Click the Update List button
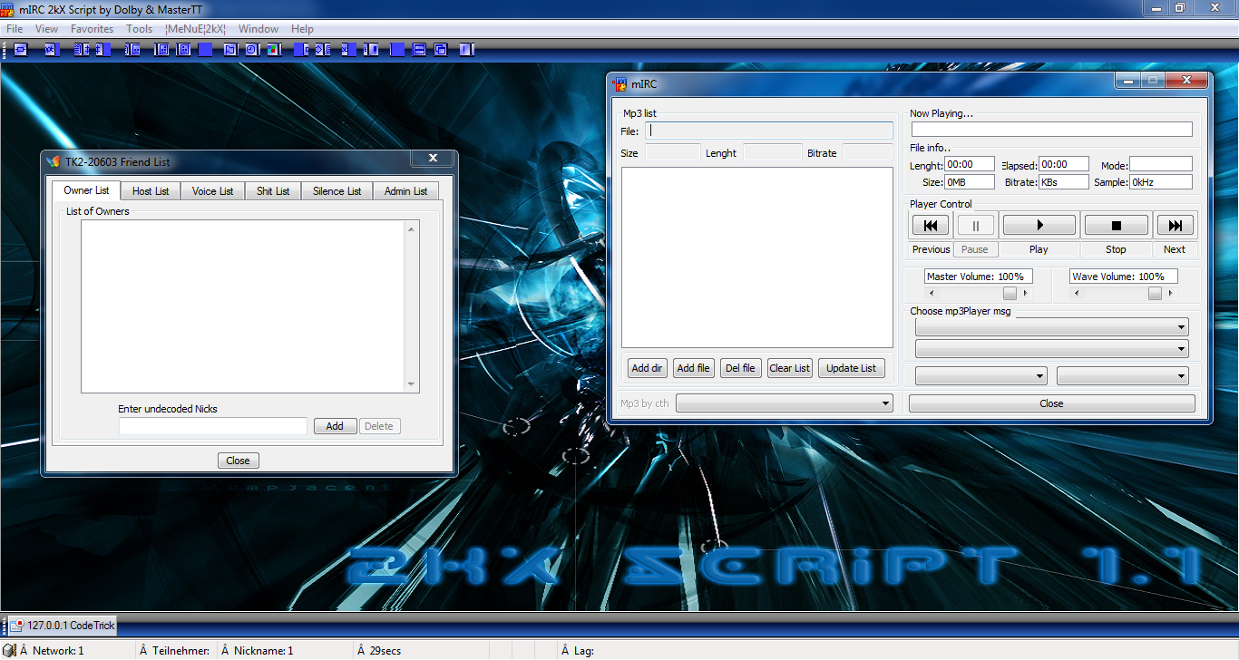The width and height of the screenshot is (1239, 660). tap(852, 368)
